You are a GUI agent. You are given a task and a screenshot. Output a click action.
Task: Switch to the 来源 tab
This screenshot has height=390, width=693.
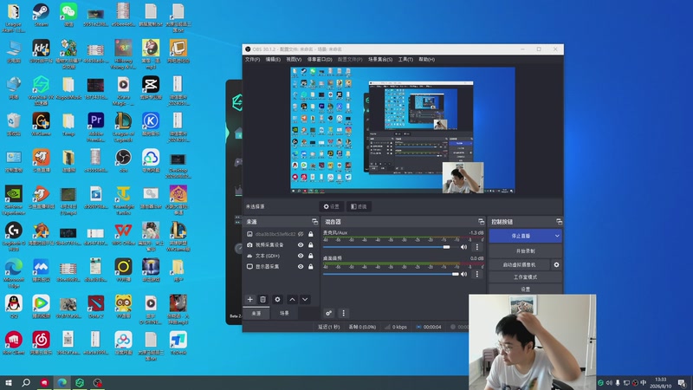coord(256,313)
